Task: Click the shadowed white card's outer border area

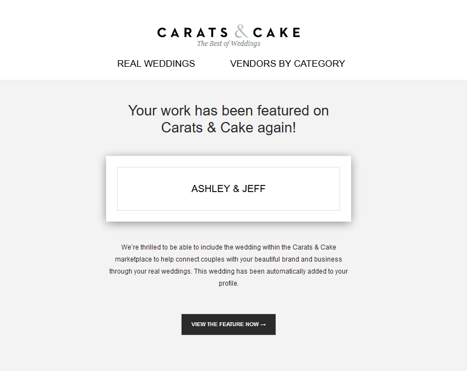Action: point(112,189)
